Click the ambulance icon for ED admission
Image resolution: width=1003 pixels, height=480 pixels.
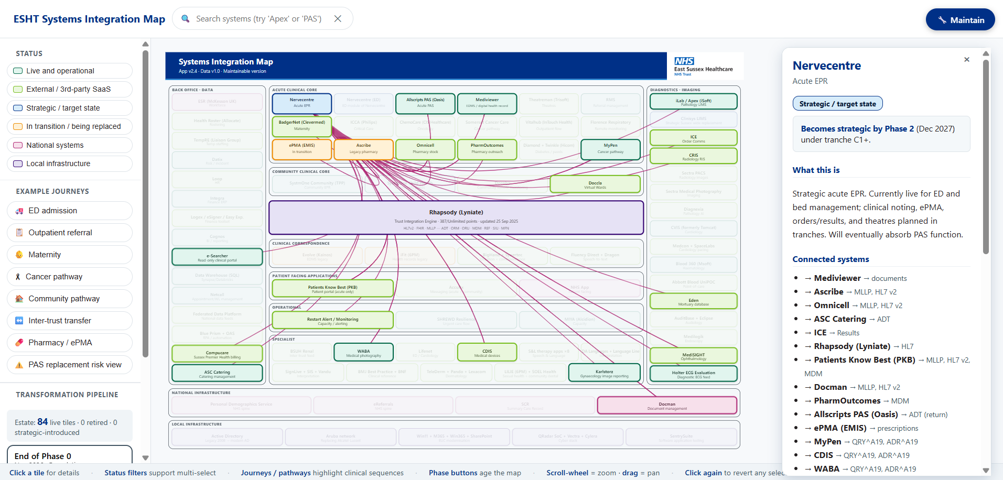coord(19,211)
